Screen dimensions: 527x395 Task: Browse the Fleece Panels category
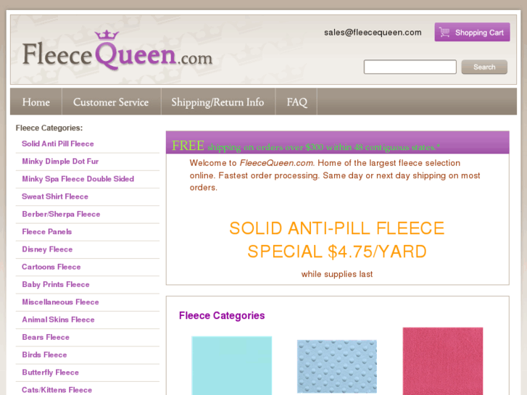46,232
